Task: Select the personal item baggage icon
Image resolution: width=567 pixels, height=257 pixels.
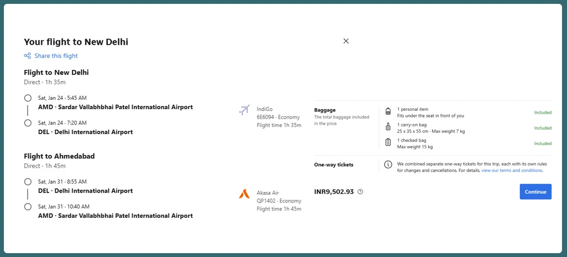Action: point(388,112)
